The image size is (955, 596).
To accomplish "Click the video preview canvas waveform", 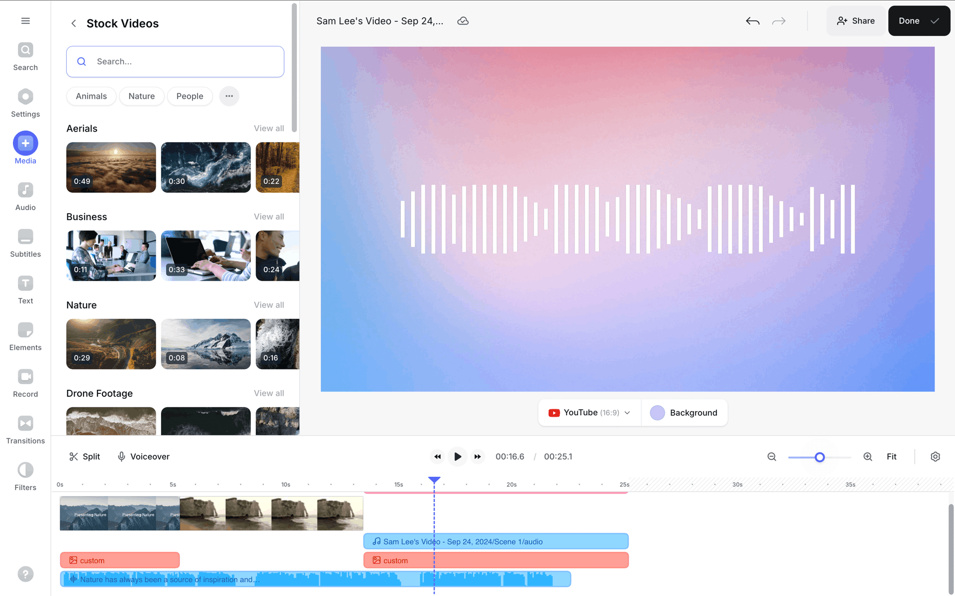I will pyautogui.click(x=628, y=219).
